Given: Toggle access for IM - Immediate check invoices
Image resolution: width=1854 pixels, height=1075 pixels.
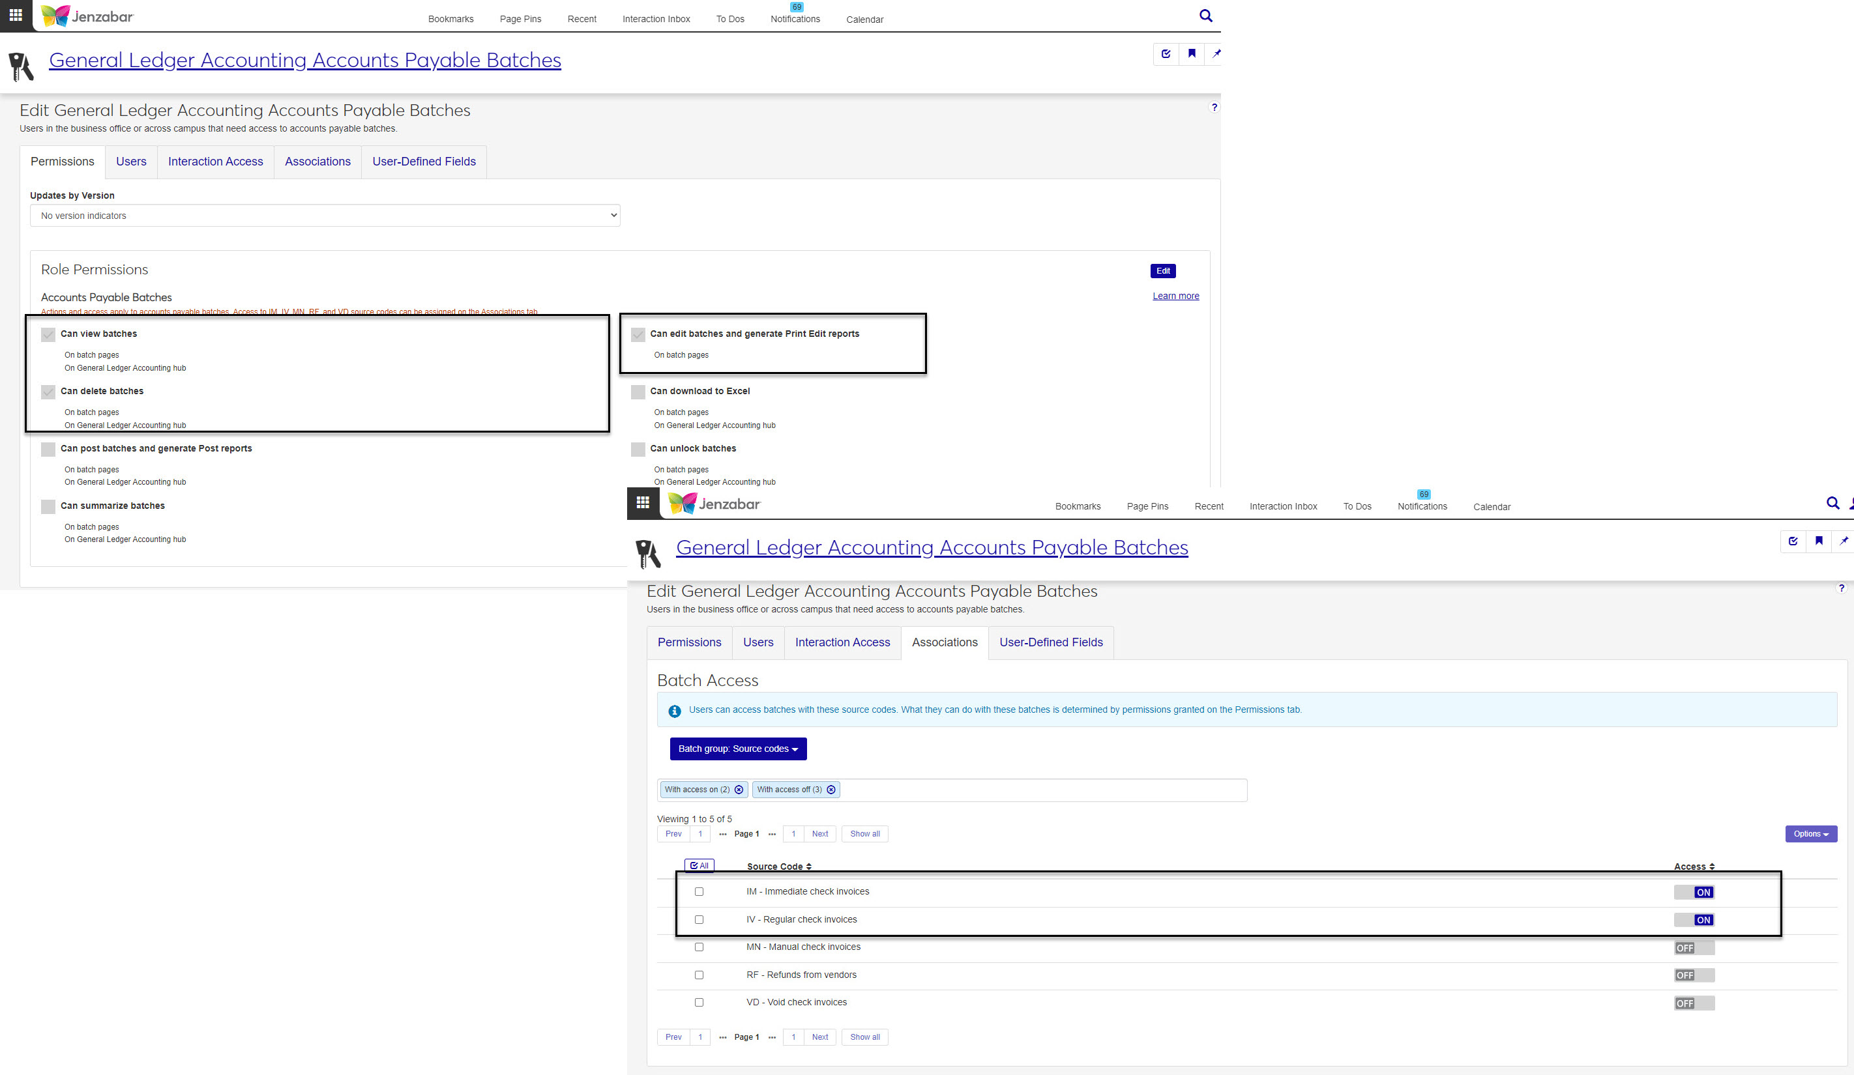Looking at the screenshot, I should click(1694, 892).
